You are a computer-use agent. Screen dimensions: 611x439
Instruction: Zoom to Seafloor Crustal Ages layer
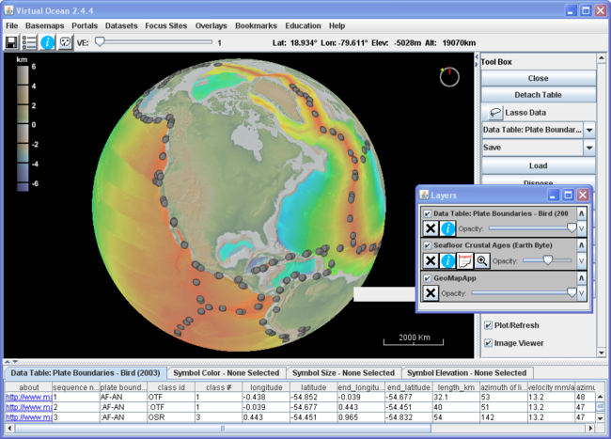coord(481,260)
